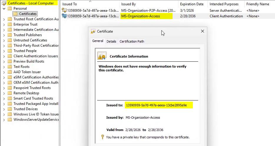Click the Passpoint Trusted Roots folder icon
This screenshot has height=146, width=275.
click(x=10, y=88)
